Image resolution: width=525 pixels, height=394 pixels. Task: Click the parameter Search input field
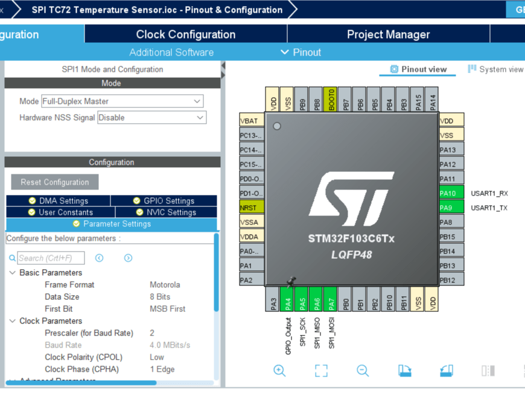[51, 258]
